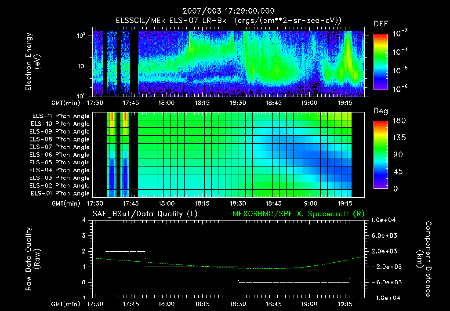450x311 pixels.
Task: Click the '19:15' tick label under the pitch angle panel
Action: point(345,203)
